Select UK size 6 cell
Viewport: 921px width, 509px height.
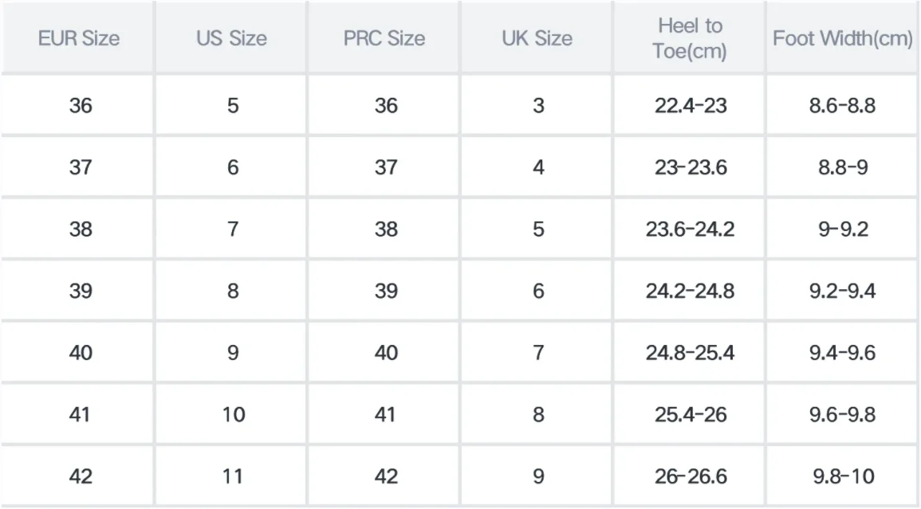(538, 291)
